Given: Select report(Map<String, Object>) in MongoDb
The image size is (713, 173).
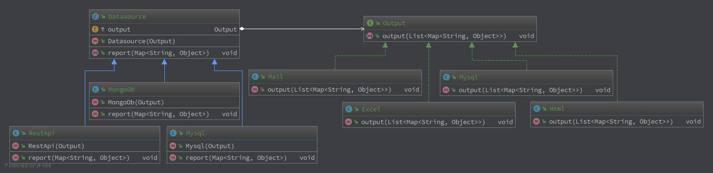Looking at the screenshot, I should click(158, 114).
